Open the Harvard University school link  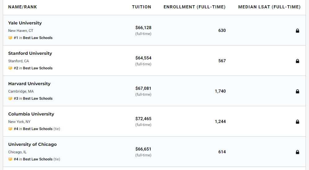29,84
